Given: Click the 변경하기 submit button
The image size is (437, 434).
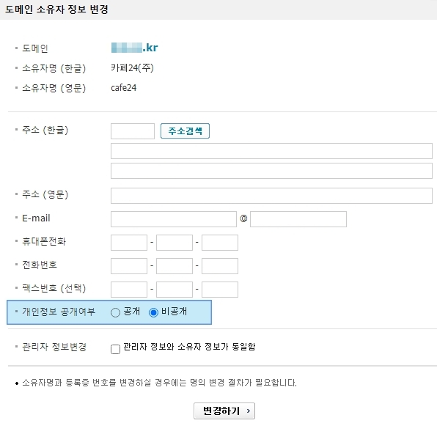Looking at the screenshot, I should (x=224, y=411).
